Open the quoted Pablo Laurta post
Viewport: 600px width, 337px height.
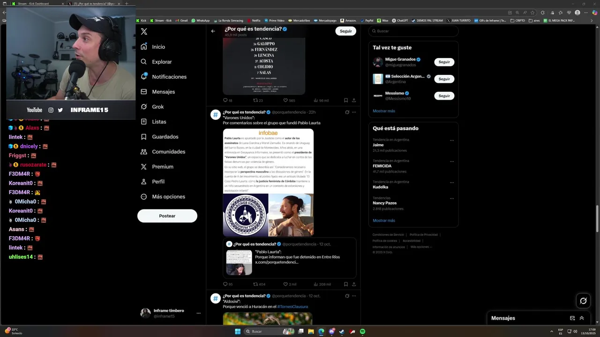tap(290, 258)
